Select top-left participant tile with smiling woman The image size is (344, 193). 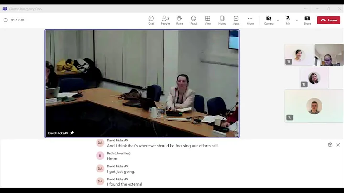[x=299, y=55]
